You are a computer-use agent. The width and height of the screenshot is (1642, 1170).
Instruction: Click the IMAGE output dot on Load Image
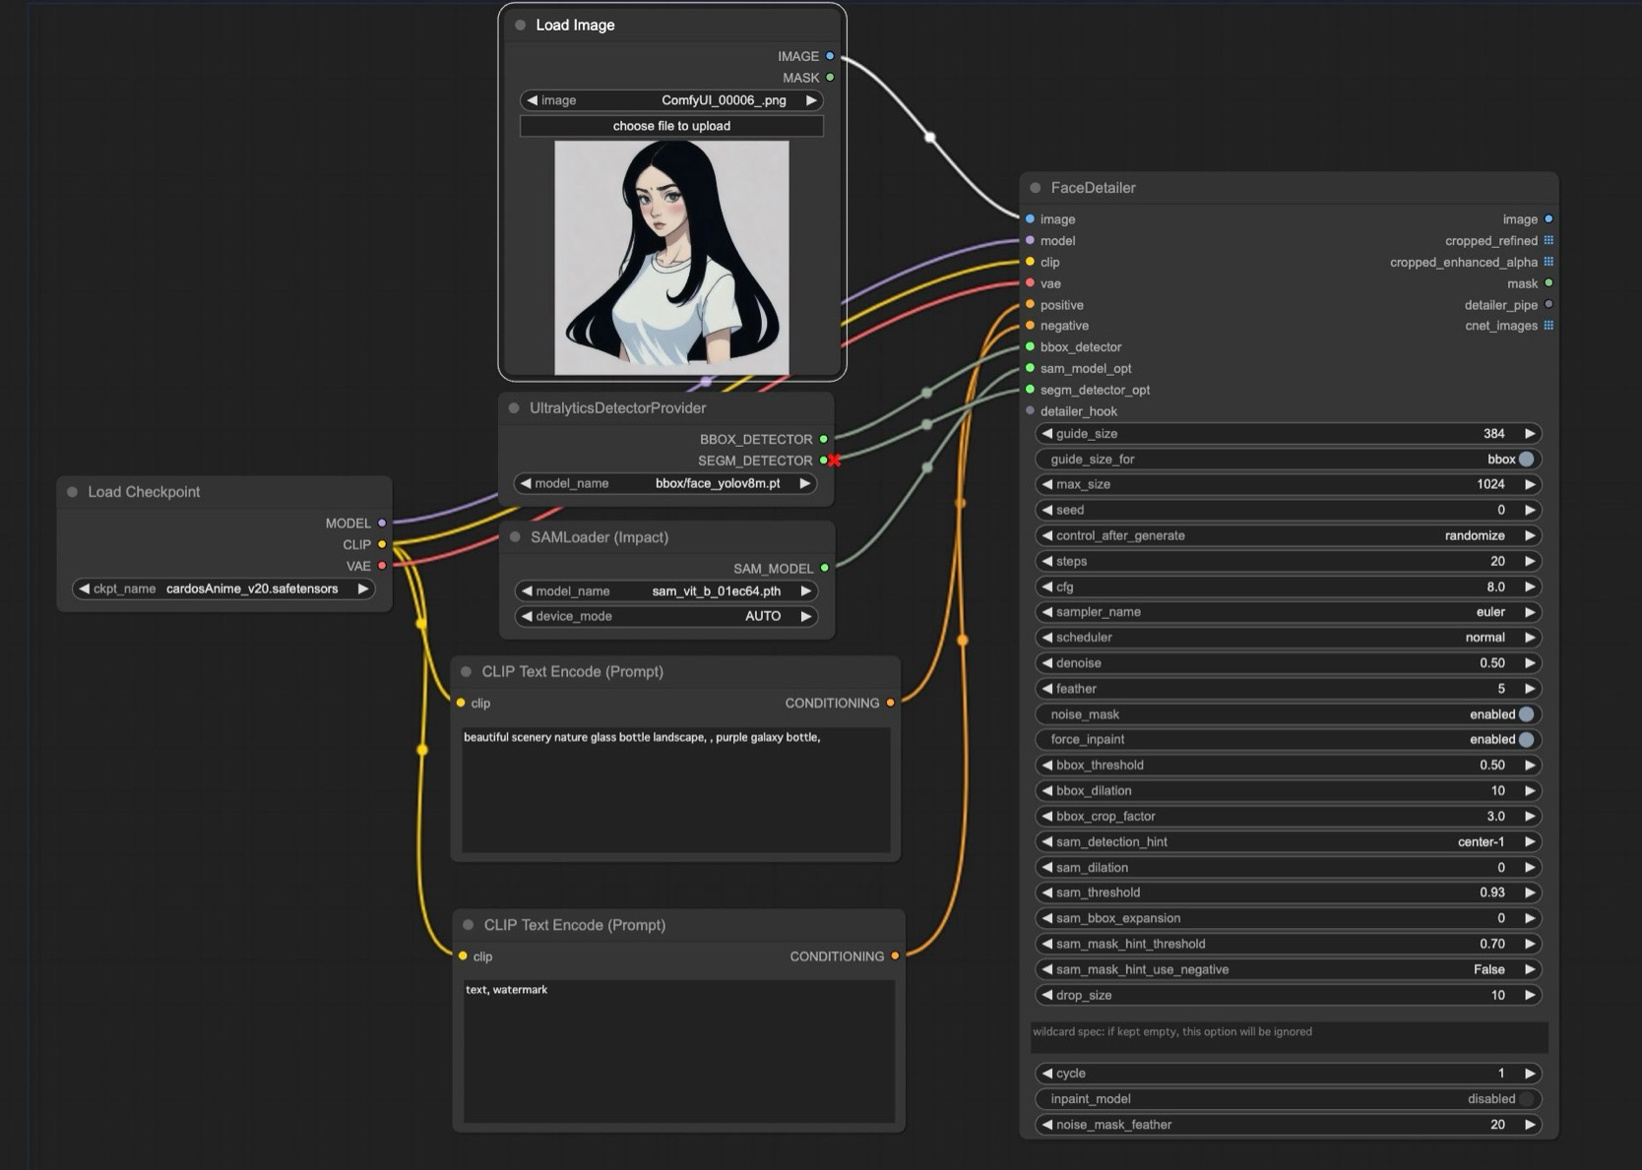[830, 56]
